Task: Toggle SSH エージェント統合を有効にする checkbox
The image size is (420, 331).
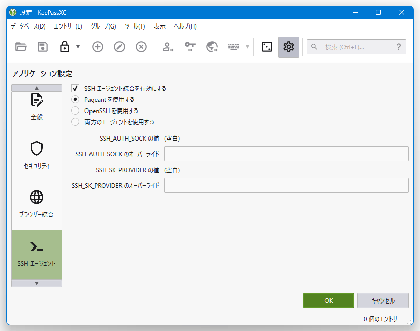Action: pos(75,88)
